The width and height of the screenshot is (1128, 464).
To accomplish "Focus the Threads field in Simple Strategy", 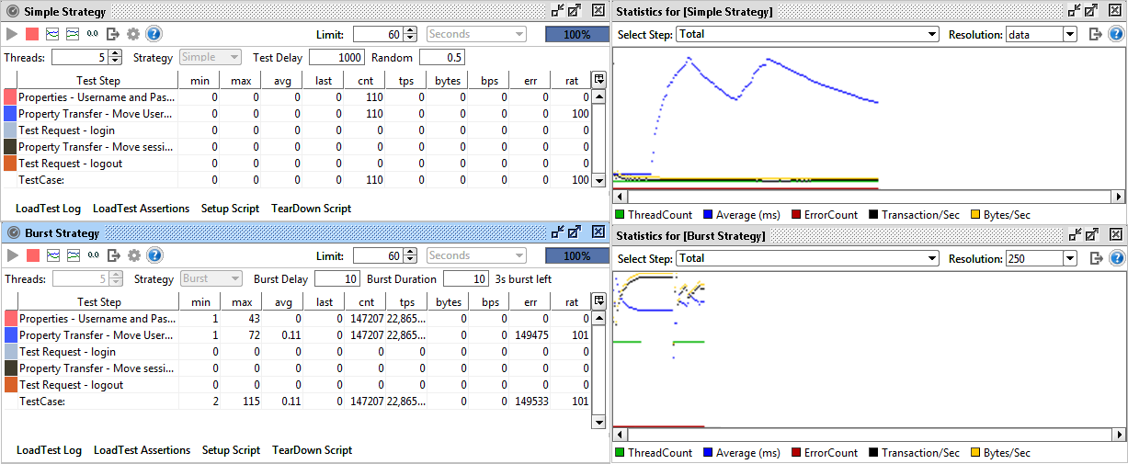I will coord(80,57).
